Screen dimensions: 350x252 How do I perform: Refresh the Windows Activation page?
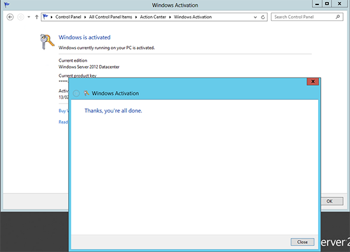point(263,17)
